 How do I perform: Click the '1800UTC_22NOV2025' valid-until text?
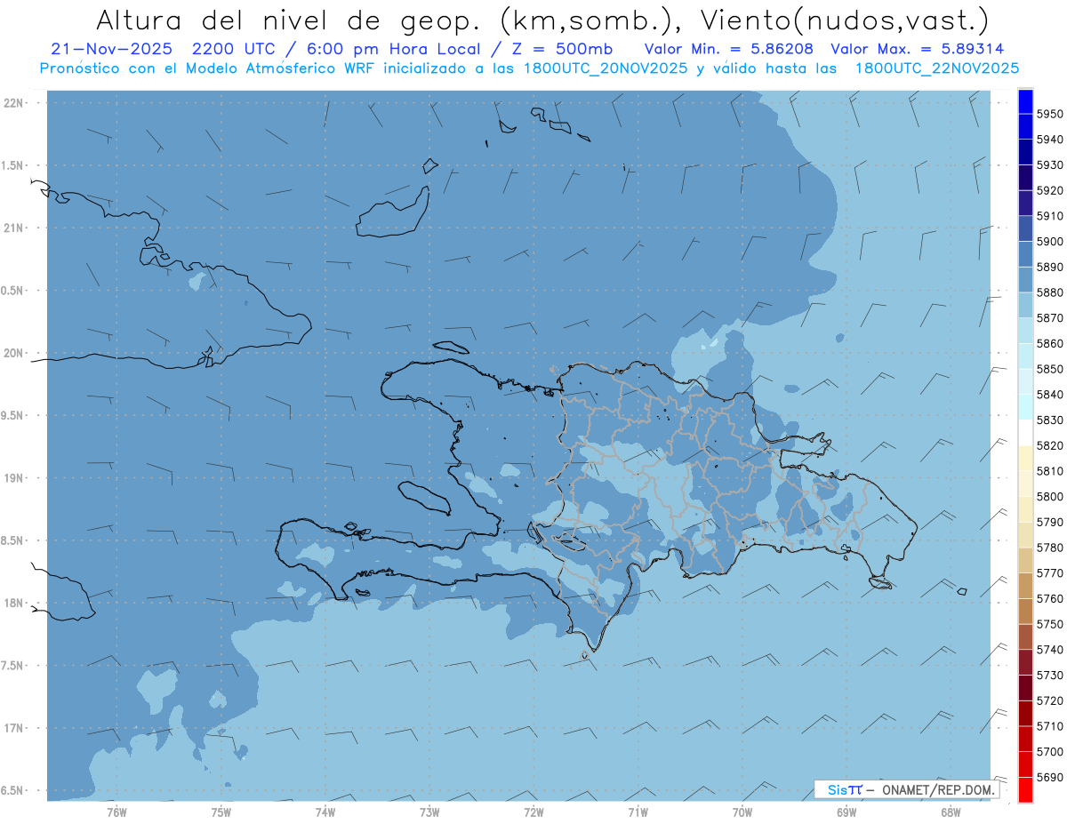click(937, 68)
